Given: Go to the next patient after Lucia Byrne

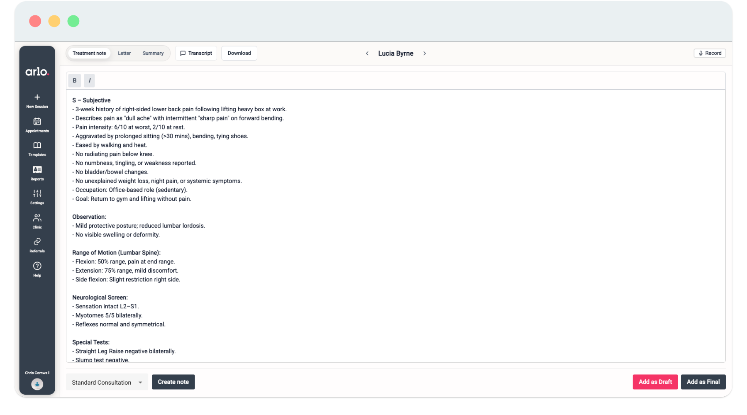Looking at the screenshot, I should pyautogui.click(x=425, y=53).
